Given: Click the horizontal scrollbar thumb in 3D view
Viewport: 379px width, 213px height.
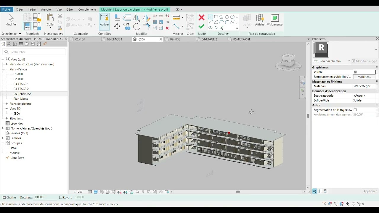Looking at the screenshot, I should pos(238,192).
